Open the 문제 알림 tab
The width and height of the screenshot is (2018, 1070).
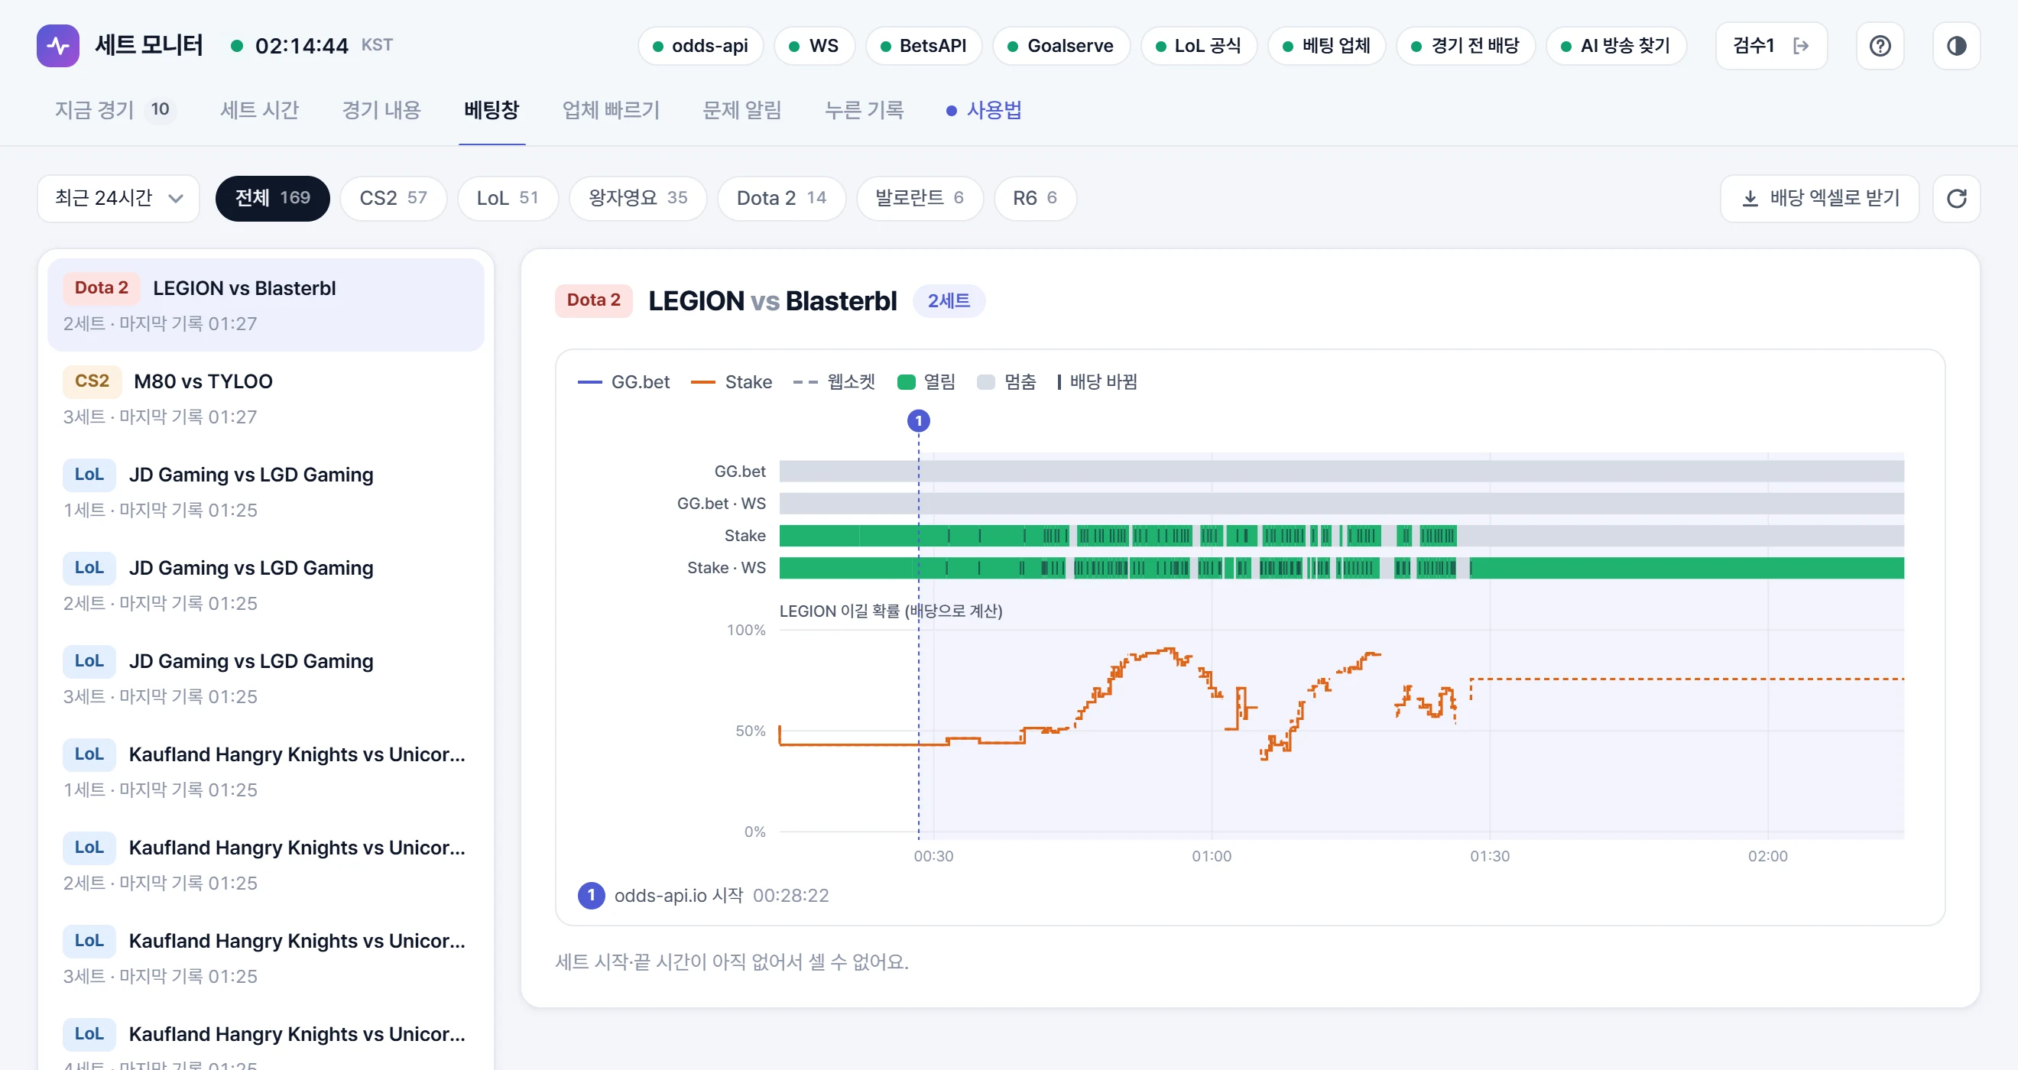click(x=742, y=109)
